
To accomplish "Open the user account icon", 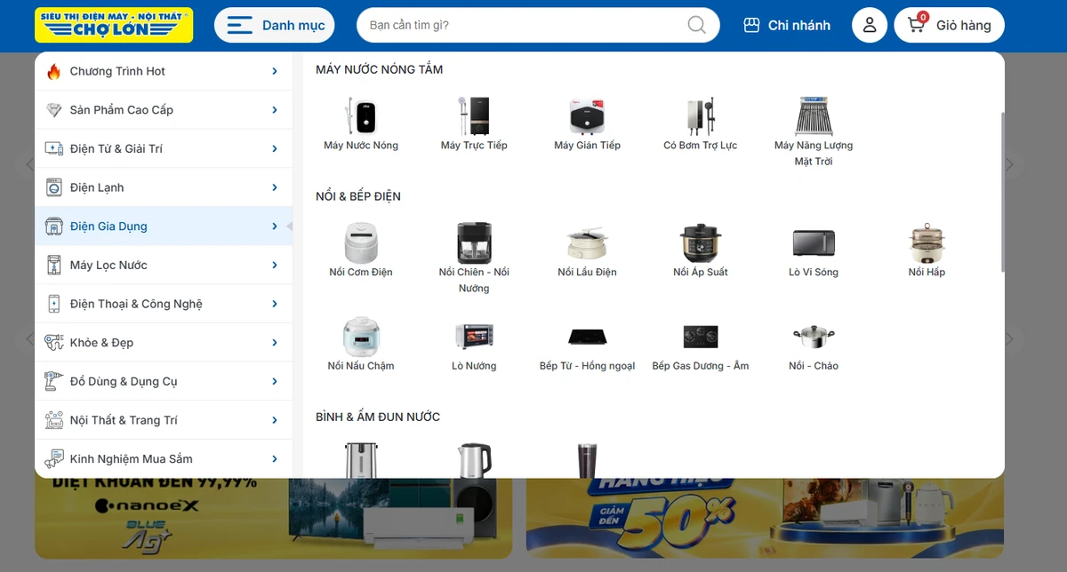I will click(870, 25).
